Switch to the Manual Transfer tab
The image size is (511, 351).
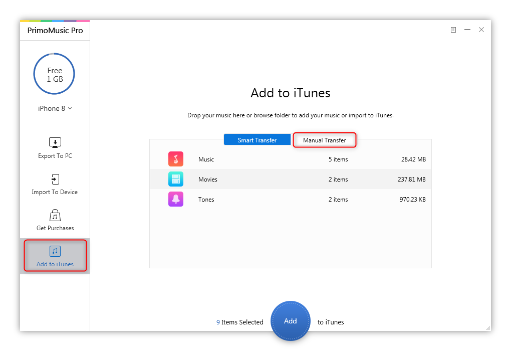point(325,140)
